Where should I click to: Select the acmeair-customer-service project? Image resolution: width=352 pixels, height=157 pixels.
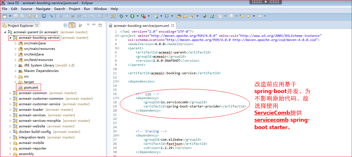click(40, 104)
